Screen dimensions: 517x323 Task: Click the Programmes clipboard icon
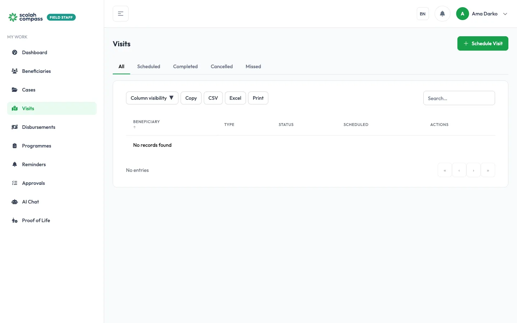(15, 146)
